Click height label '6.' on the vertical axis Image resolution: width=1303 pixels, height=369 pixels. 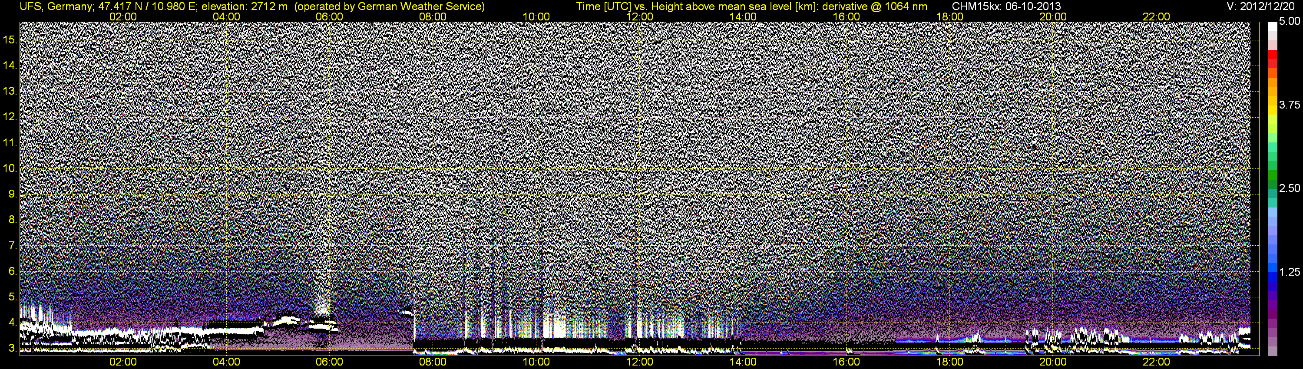(x=13, y=271)
